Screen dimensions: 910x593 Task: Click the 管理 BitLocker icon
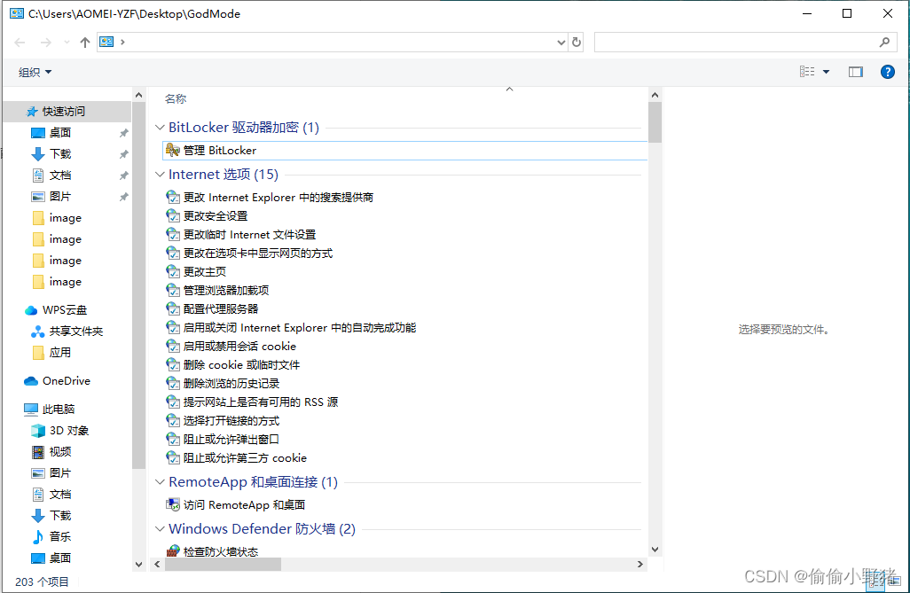pos(172,150)
